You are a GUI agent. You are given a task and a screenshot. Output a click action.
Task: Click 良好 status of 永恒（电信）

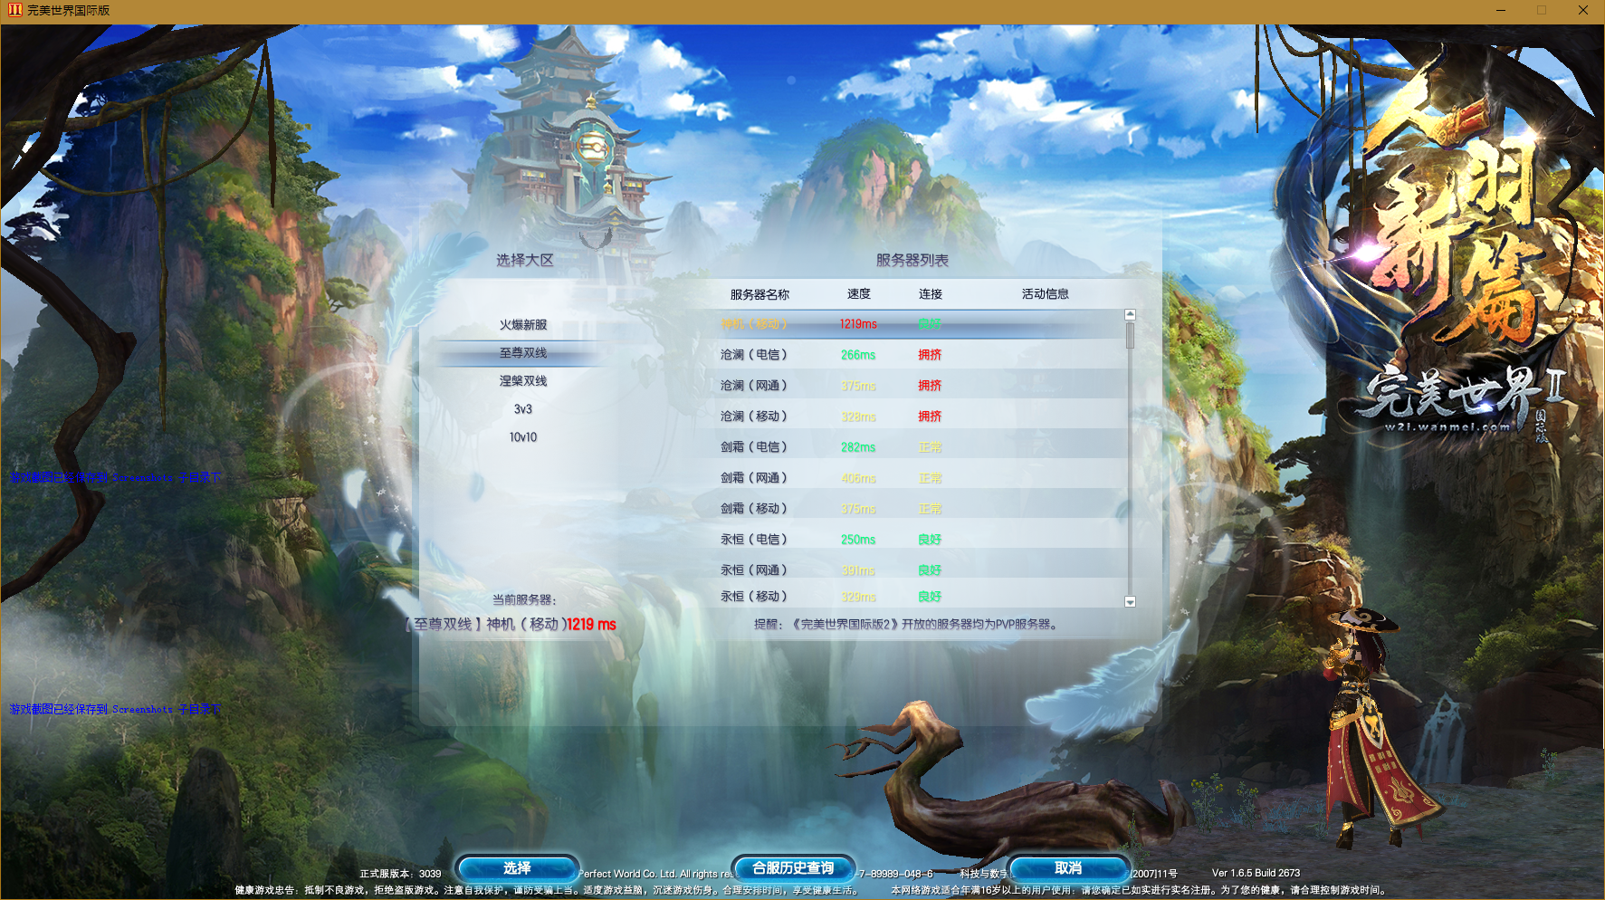pyautogui.click(x=930, y=540)
